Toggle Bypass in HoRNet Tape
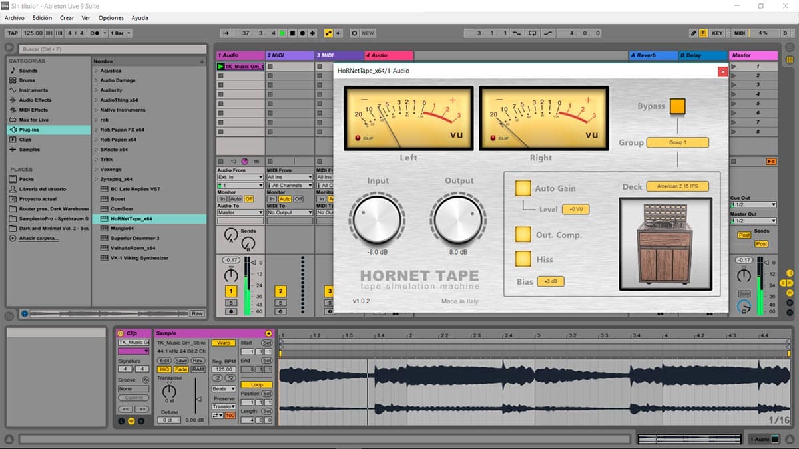799x449 pixels. [x=678, y=106]
